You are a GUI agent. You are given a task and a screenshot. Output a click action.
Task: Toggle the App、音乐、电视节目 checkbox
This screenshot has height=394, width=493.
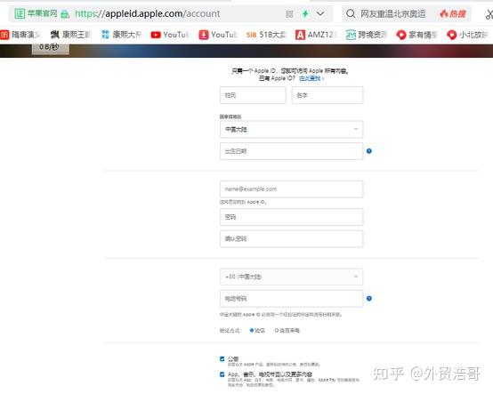coord(222,374)
